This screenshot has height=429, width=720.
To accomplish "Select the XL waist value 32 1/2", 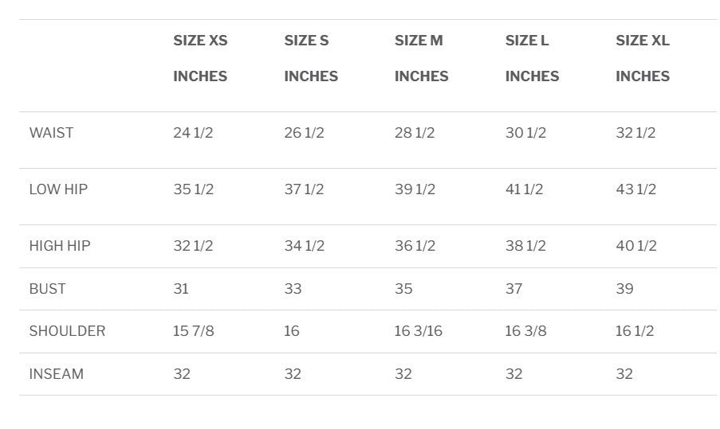I will 635,133.
